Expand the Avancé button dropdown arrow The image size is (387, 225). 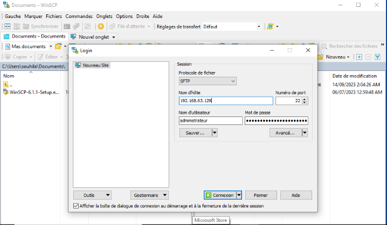(305, 133)
